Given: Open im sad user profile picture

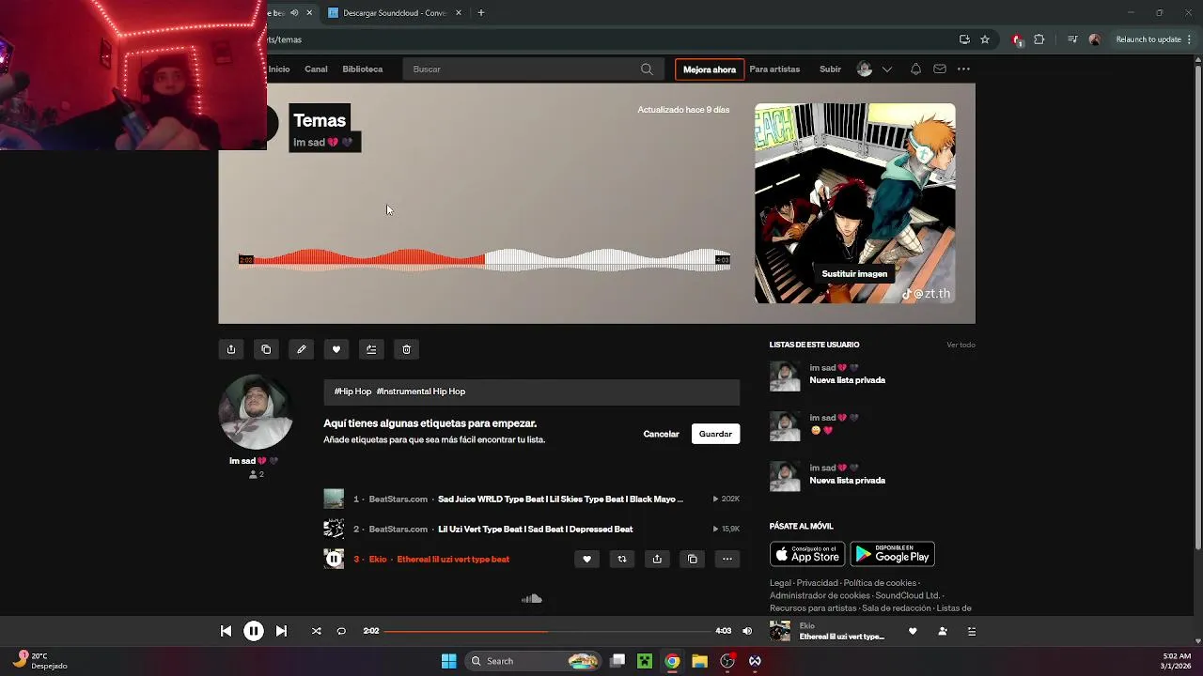Looking at the screenshot, I should [x=256, y=412].
